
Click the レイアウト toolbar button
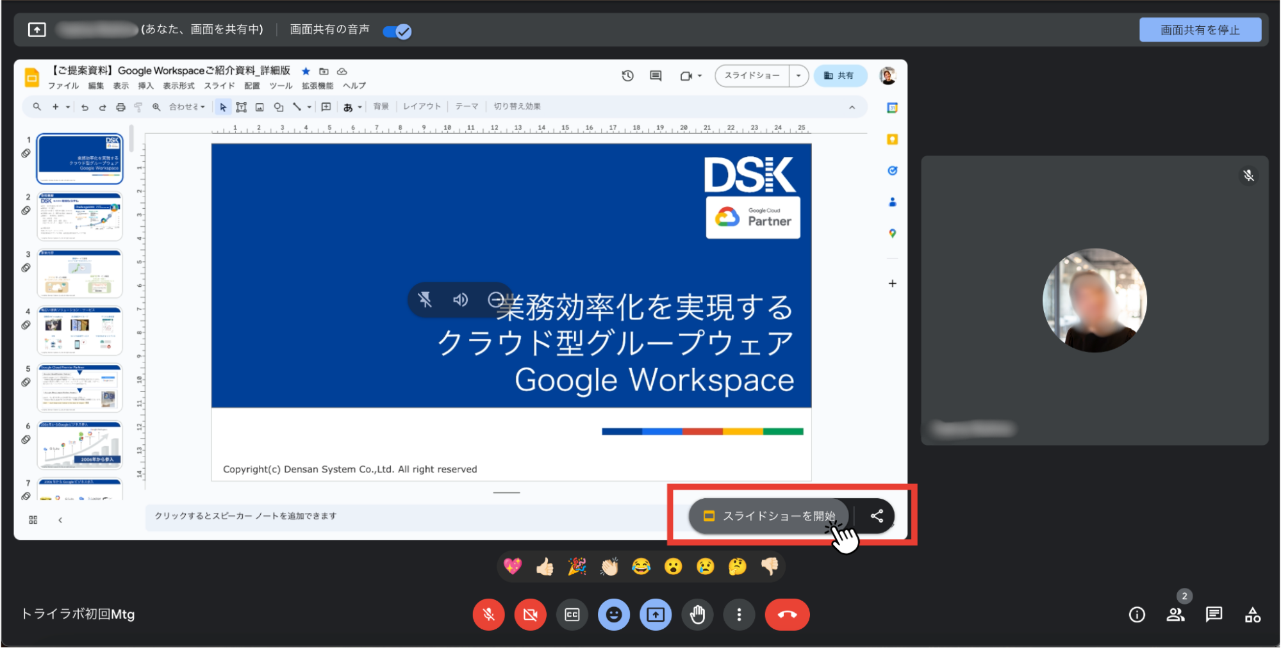(x=422, y=107)
